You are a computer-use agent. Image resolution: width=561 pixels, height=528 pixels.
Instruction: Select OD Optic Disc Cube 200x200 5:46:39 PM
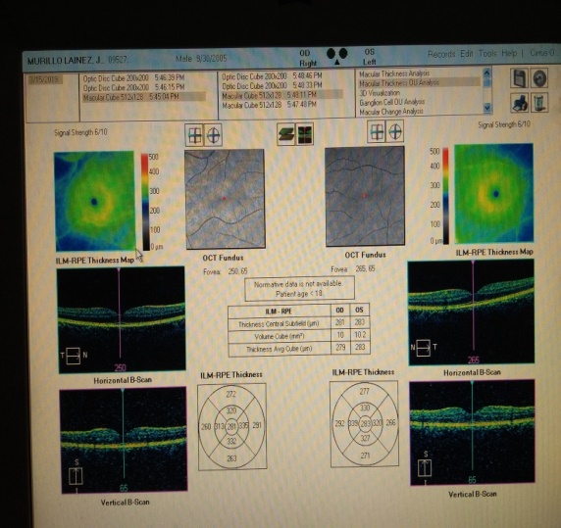133,78
